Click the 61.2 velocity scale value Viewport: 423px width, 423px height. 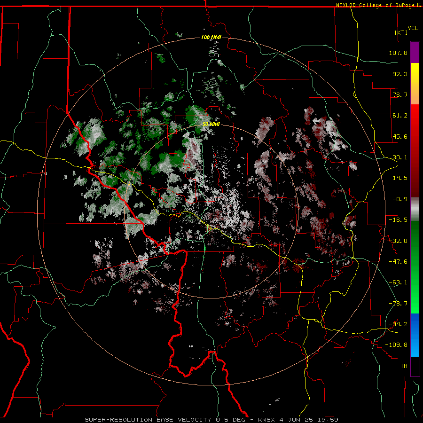[x=400, y=116]
